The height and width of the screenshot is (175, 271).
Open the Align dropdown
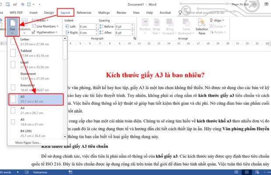pyautogui.click(x=217, y=21)
